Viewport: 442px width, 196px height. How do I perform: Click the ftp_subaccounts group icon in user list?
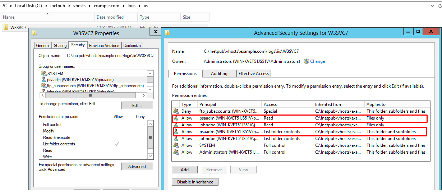[43, 86]
